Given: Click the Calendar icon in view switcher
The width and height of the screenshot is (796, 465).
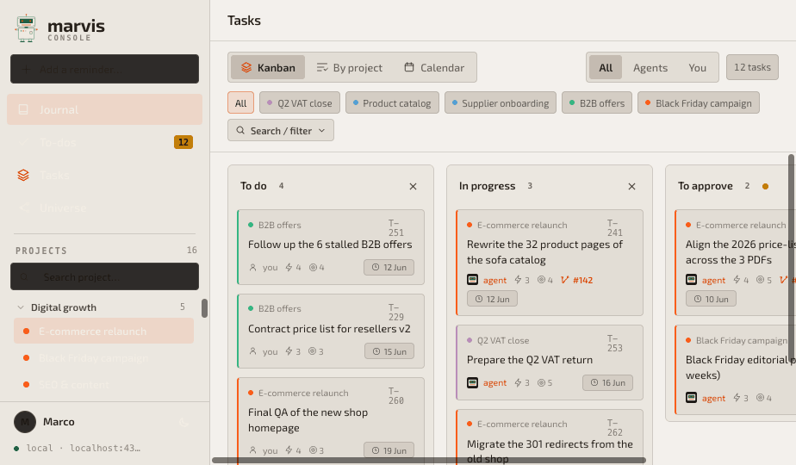Looking at the screenshot, I should click(409, 67).
